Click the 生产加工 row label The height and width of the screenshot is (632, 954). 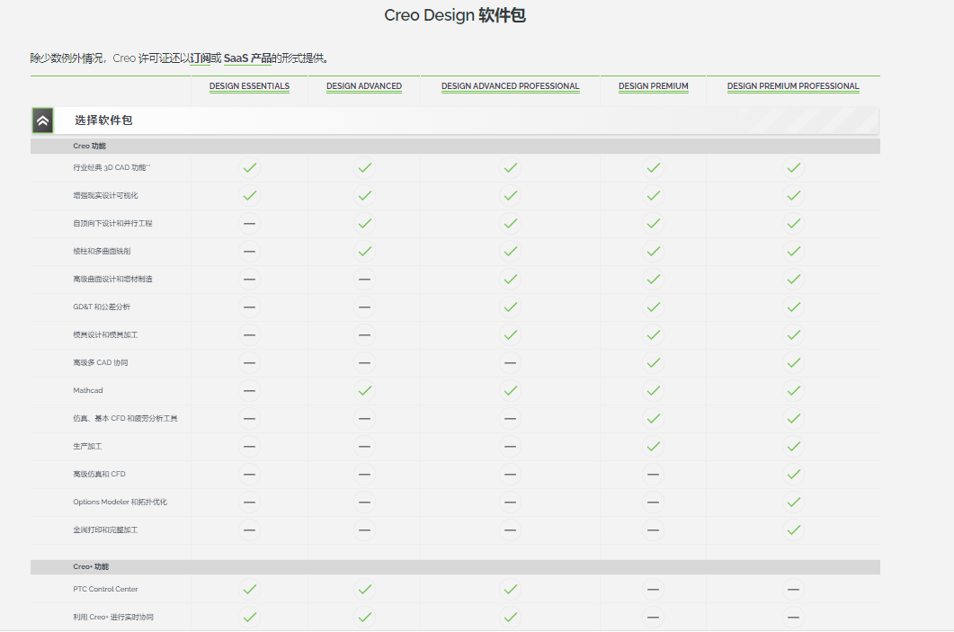click(x=87, y=447)
